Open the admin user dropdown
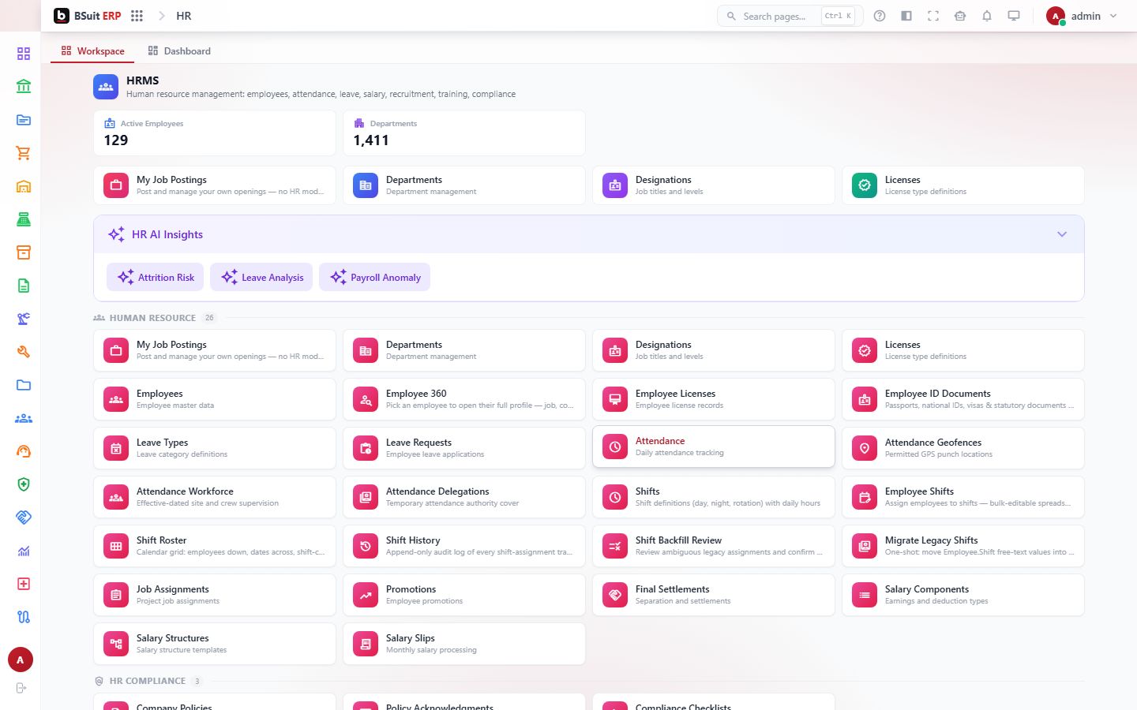 pos(1082,16)
